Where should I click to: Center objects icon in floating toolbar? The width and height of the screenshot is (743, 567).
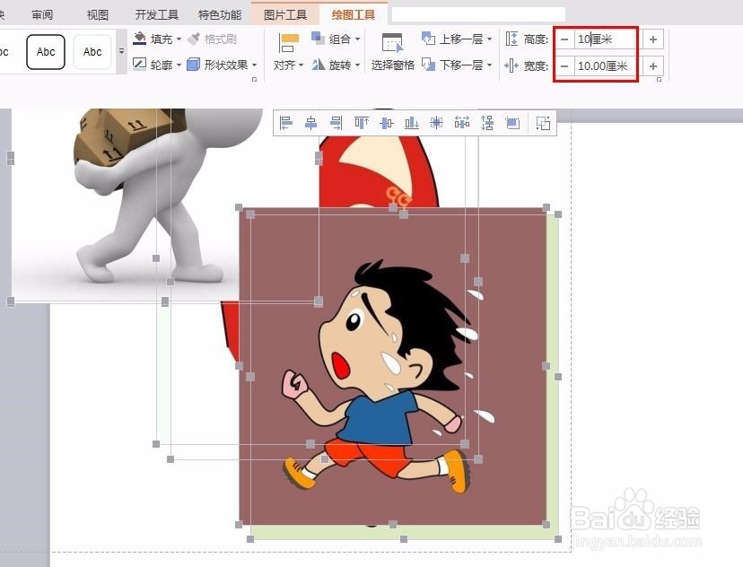point(436,123)
